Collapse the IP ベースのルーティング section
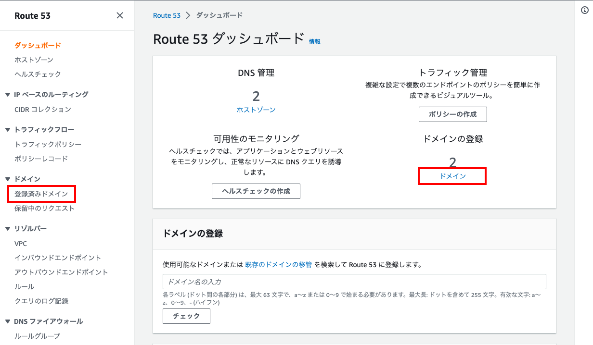The width and height of the screenshot is (593, 345). pos(8,95)
